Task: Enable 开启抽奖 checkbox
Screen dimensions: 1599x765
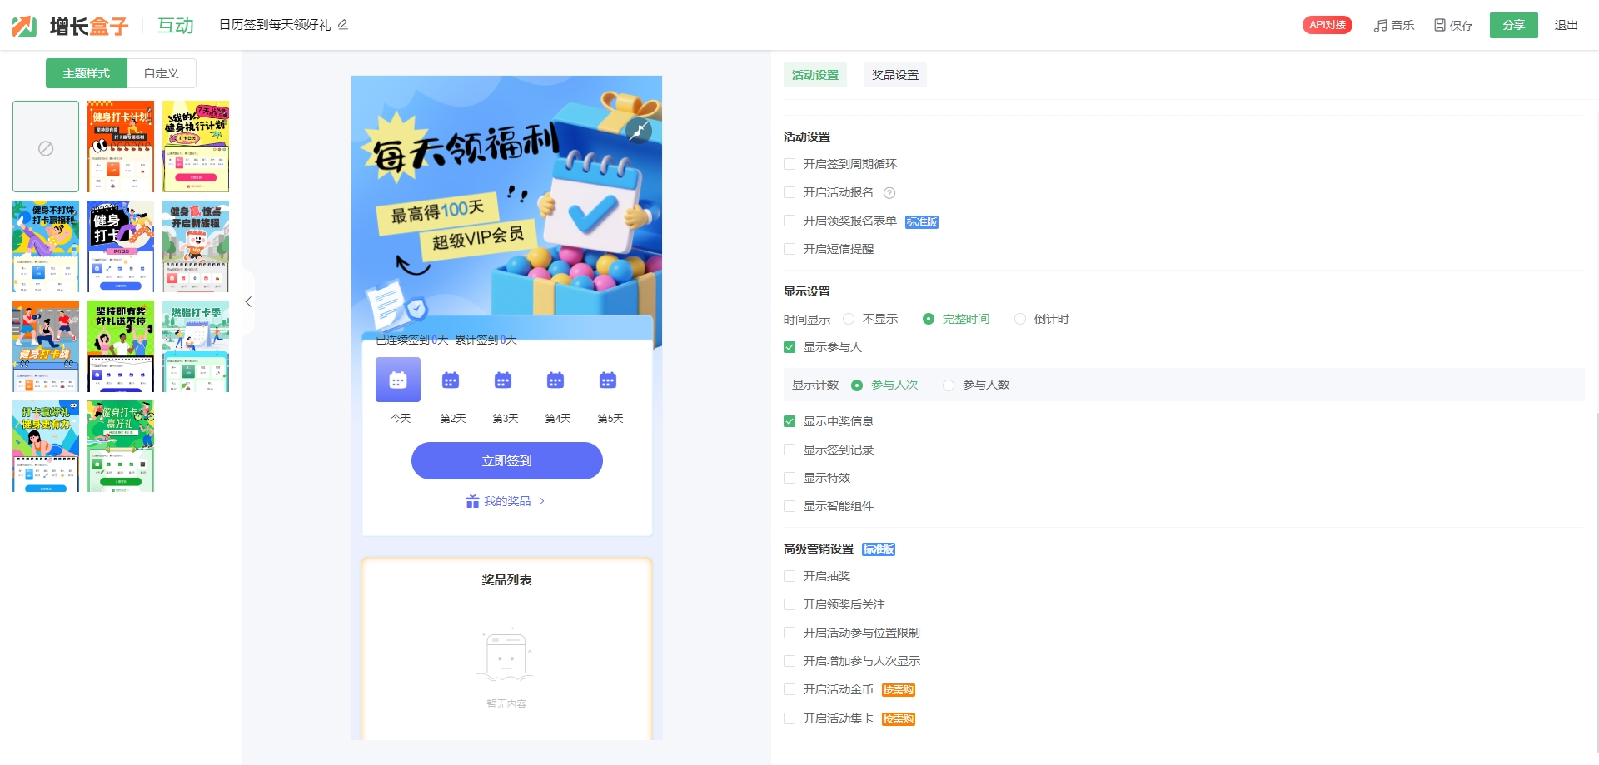Action: tap(790, 576)
